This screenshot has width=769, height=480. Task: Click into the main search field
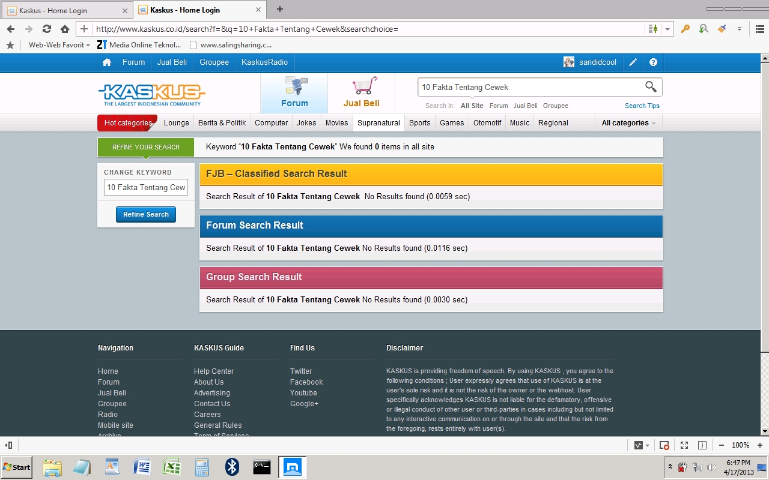coord(530,87)
